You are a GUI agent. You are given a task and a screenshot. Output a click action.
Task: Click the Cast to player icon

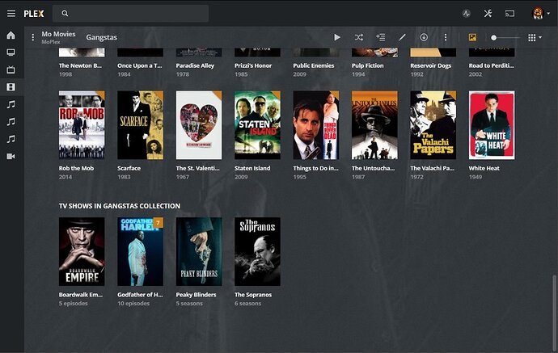tap(509, 14)
